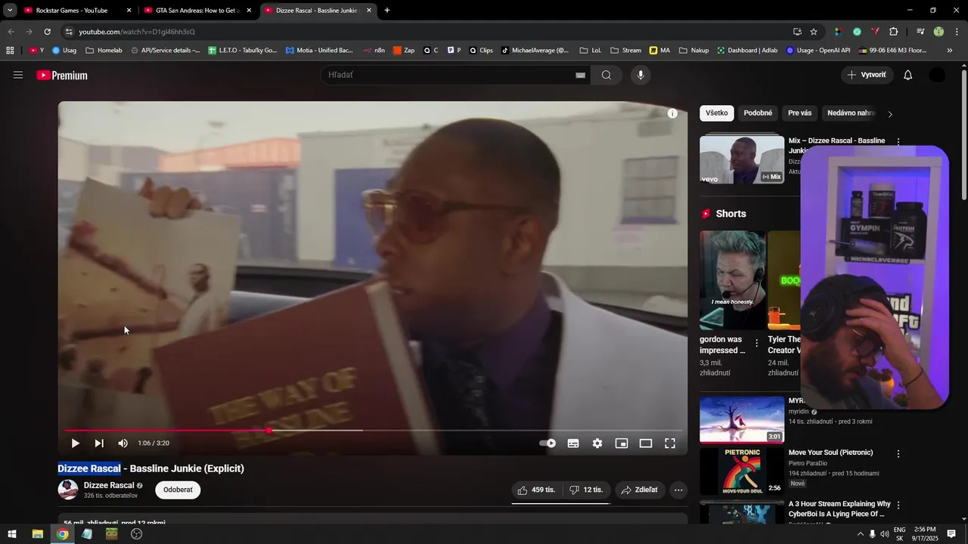Open the YouTube hamburger guide menu

18,75
